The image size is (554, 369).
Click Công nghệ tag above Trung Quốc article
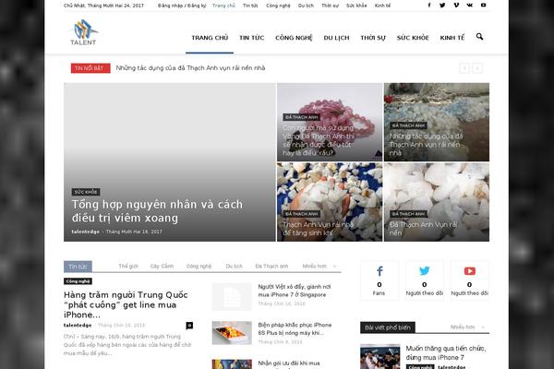point(78,281)
